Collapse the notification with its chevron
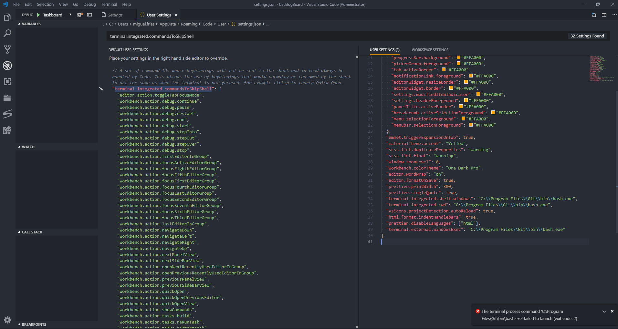The image size is (618, 329). pos(604,312)
